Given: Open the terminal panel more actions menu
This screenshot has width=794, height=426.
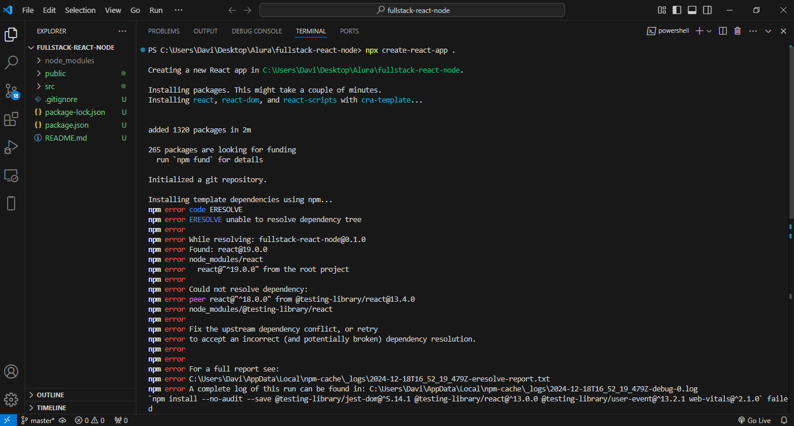Looking at the screenshot, I should pos(753,31).
